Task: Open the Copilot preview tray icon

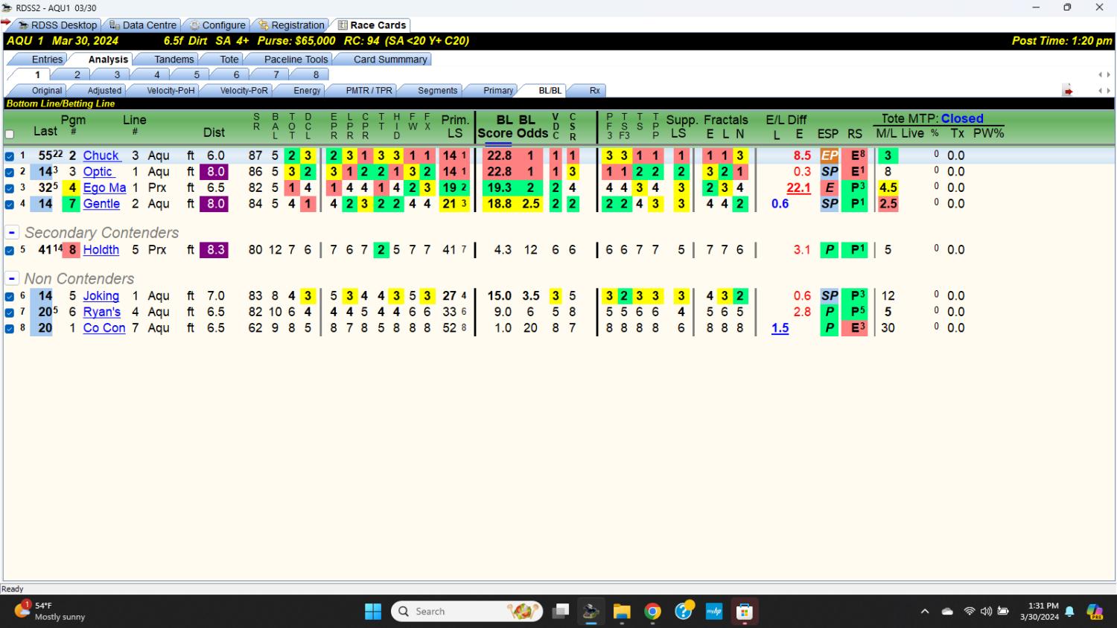Action: (1095, 612)
